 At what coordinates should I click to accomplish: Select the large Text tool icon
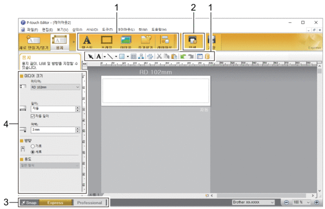point(87,41)
